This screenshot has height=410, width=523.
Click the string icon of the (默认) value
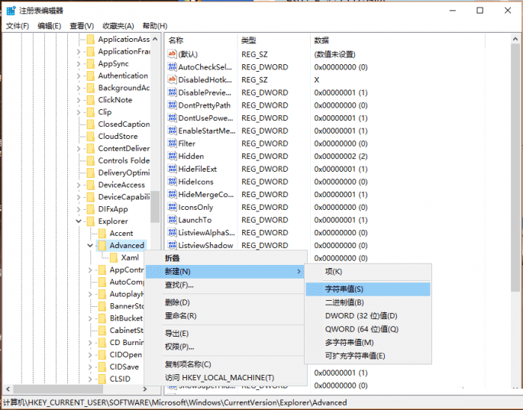click(172, 54)
